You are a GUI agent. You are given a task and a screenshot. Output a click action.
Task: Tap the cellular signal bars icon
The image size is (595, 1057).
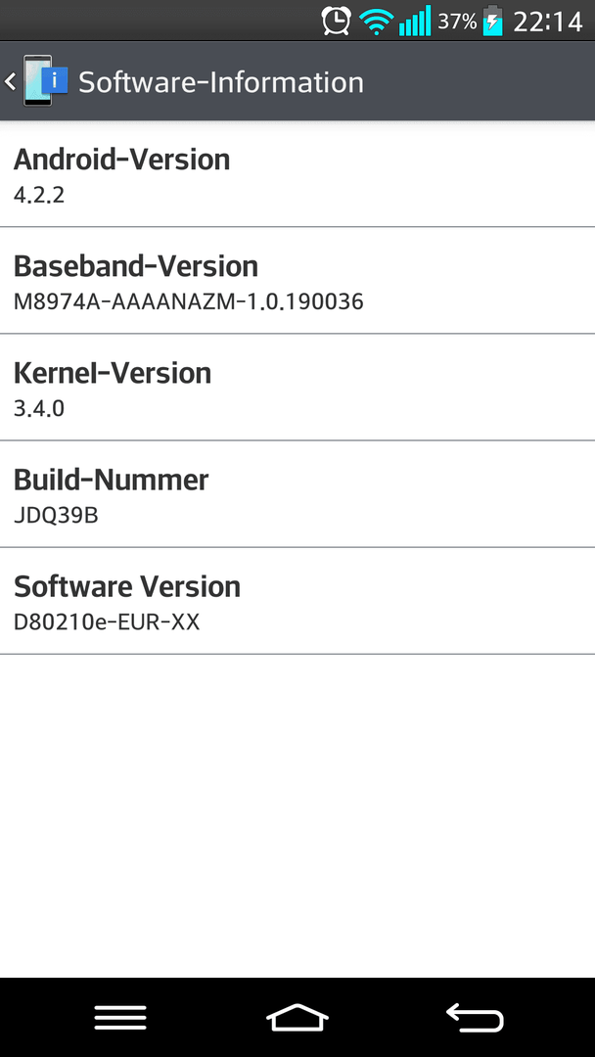click(x=415, y=21)
